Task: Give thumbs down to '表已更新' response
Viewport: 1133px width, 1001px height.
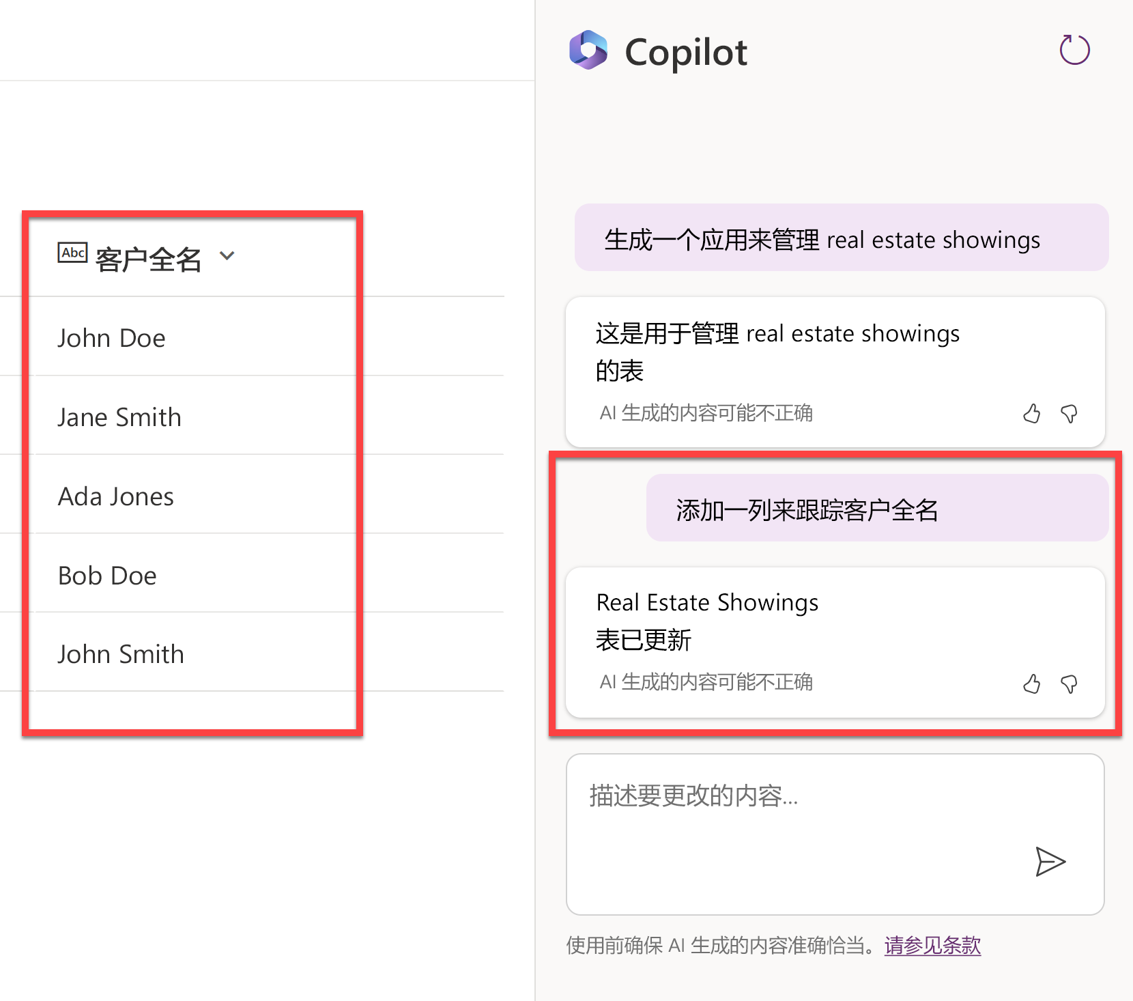Action: coord(1069,683)
